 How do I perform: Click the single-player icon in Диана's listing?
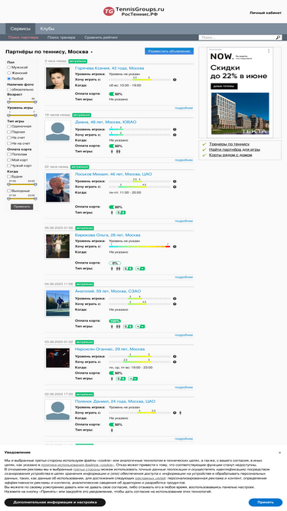pyautogui.click(x=112, y=151)
